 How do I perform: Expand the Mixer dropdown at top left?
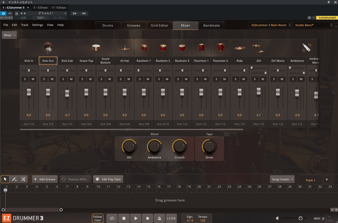tap(9, 35)
